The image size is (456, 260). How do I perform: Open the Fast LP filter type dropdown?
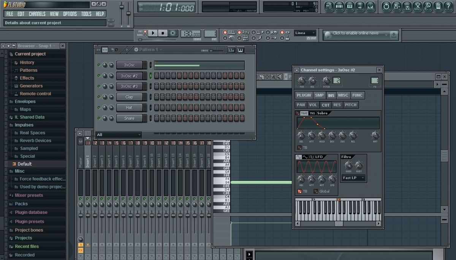pyautogui.click(x=353, y=178)
